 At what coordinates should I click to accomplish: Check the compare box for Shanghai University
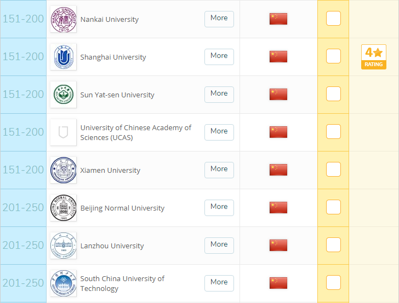coord(333,56)
